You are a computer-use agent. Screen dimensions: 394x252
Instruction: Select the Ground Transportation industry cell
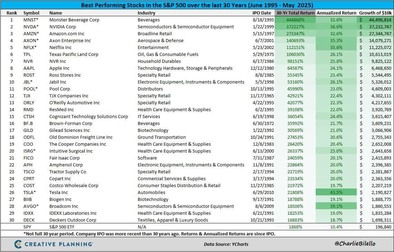tap(162, 137)
